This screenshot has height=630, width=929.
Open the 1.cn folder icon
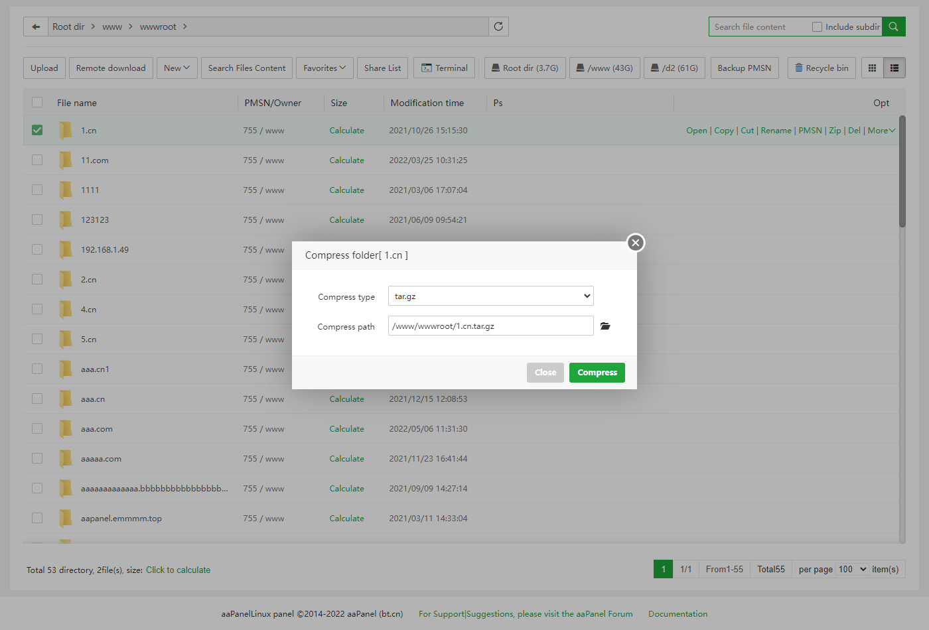66,131
